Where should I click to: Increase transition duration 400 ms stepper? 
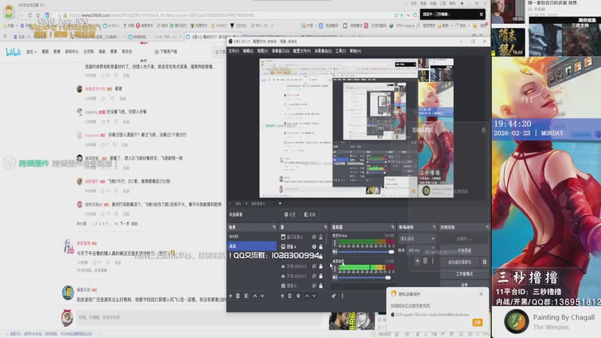point(433,249)
